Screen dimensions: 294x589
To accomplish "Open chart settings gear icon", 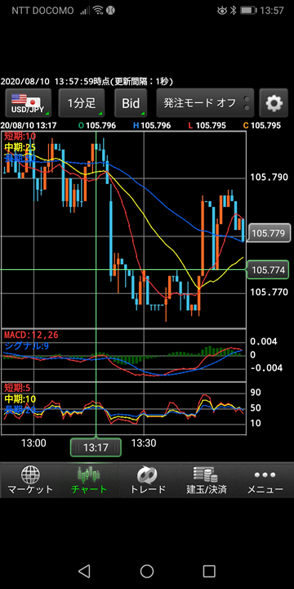I will [274, 103].
